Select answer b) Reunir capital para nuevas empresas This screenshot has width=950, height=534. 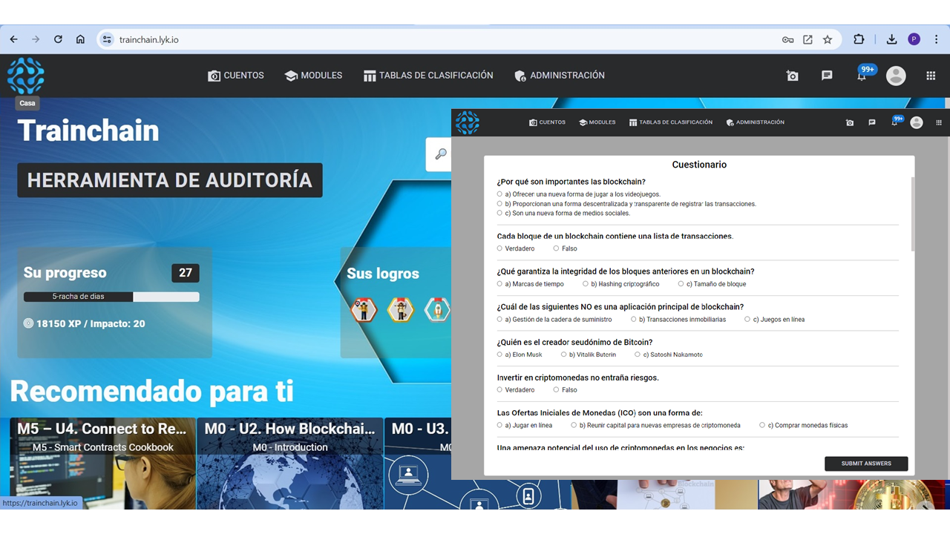[574, 425]
